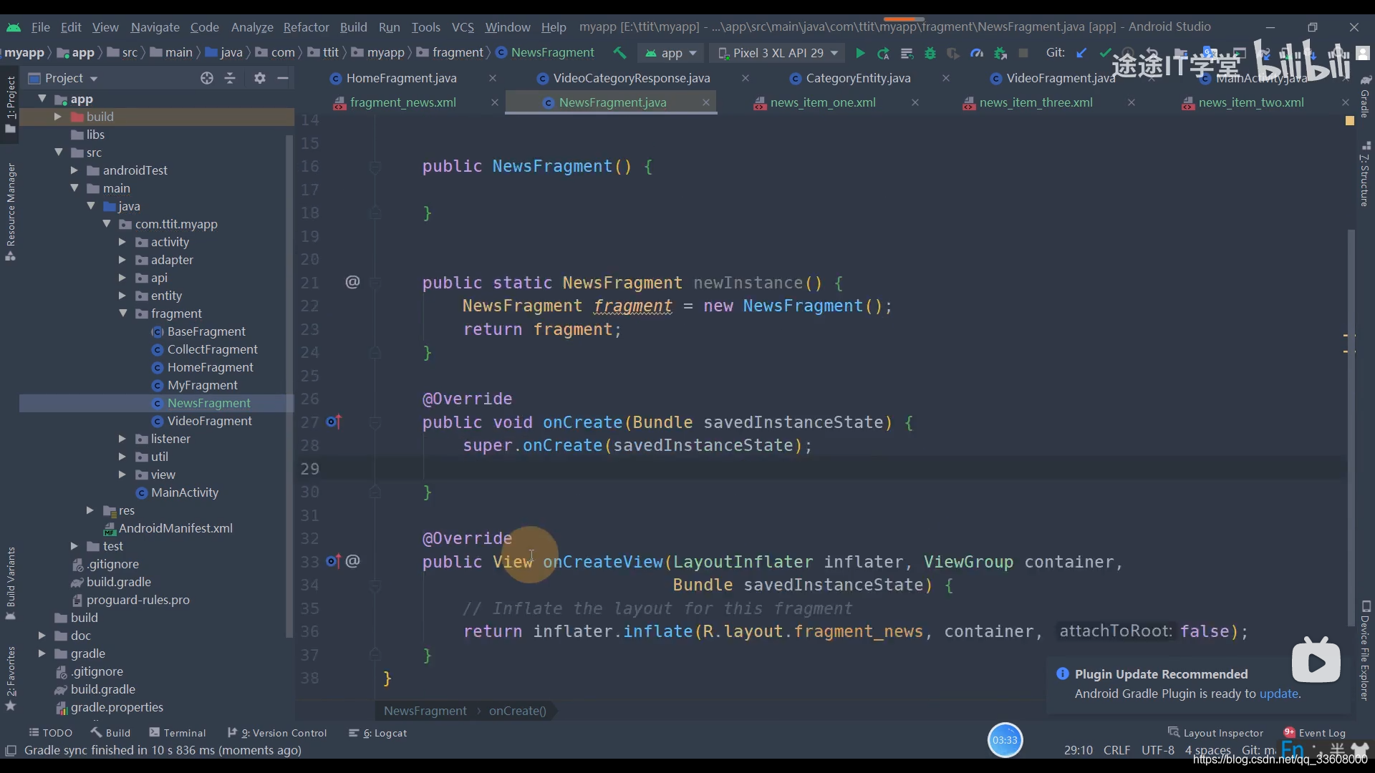
Task: Toggle the Z: Structure side panel
Action: (1365, 174)
